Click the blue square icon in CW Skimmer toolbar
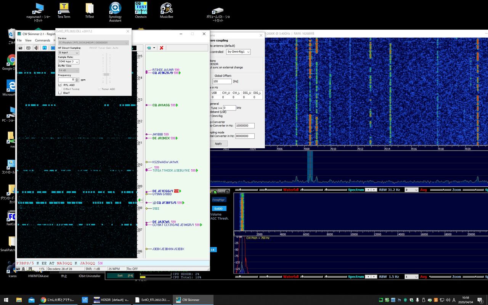The width and height of the screenshot is (488, 305). click(x=45, y=48)
